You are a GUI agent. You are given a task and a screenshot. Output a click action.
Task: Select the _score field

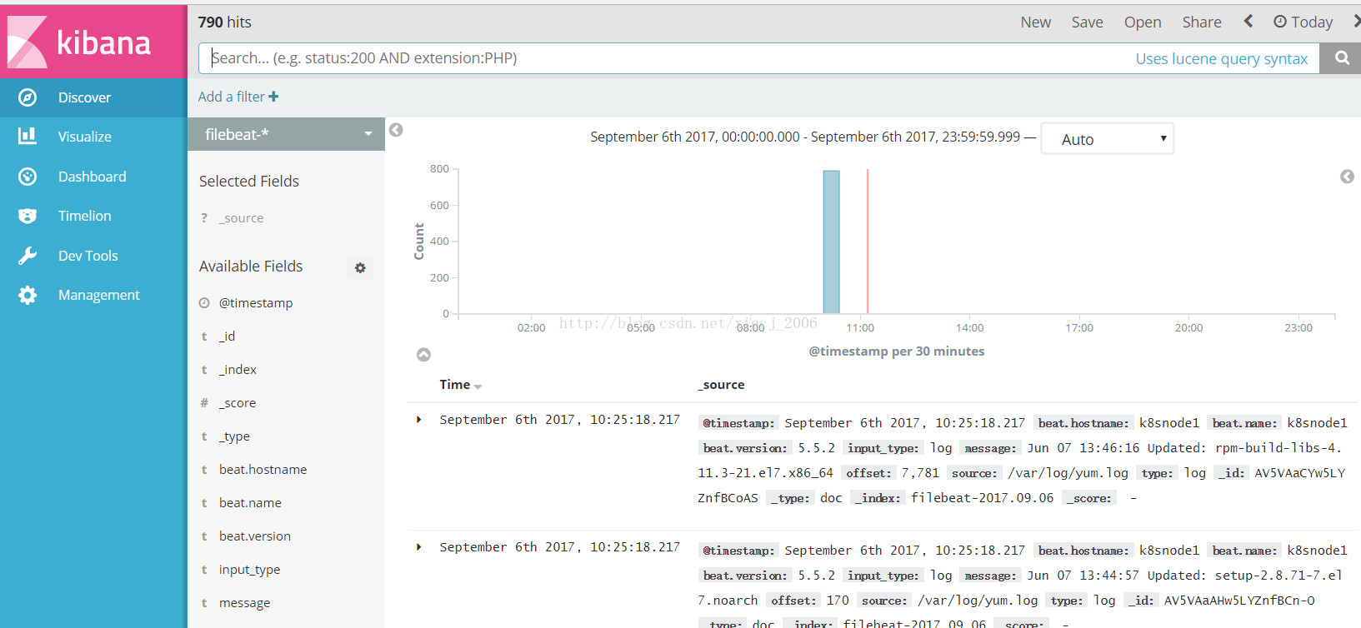[x=238, y=403]
